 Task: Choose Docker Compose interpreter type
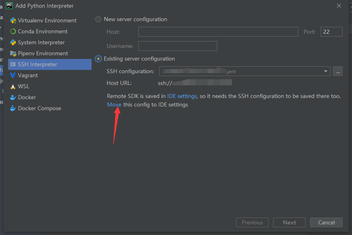[50, 108]
